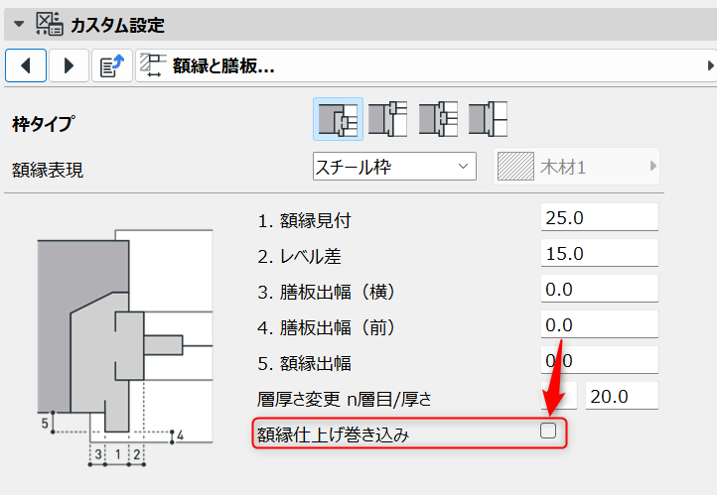Edit the 膳板出幅（横） value field
Screen dimensions: 717x495
[600, 289]
